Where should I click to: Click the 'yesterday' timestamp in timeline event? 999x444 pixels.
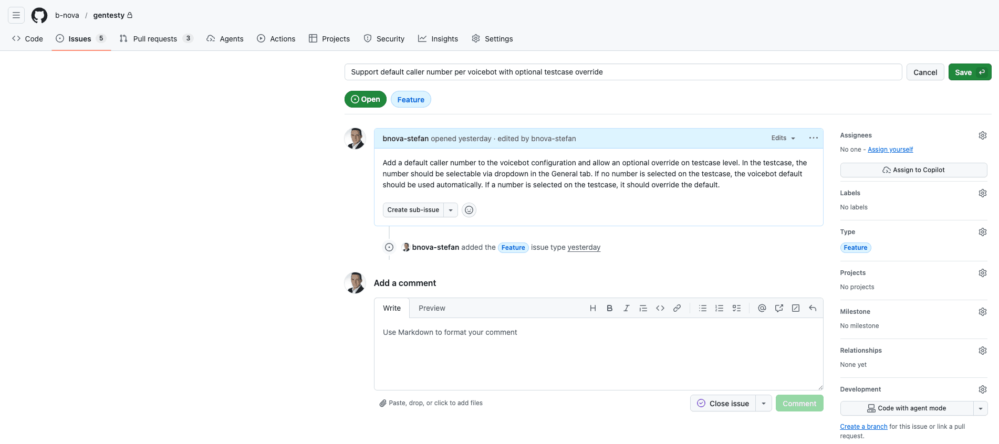click(x=584, y=247)
